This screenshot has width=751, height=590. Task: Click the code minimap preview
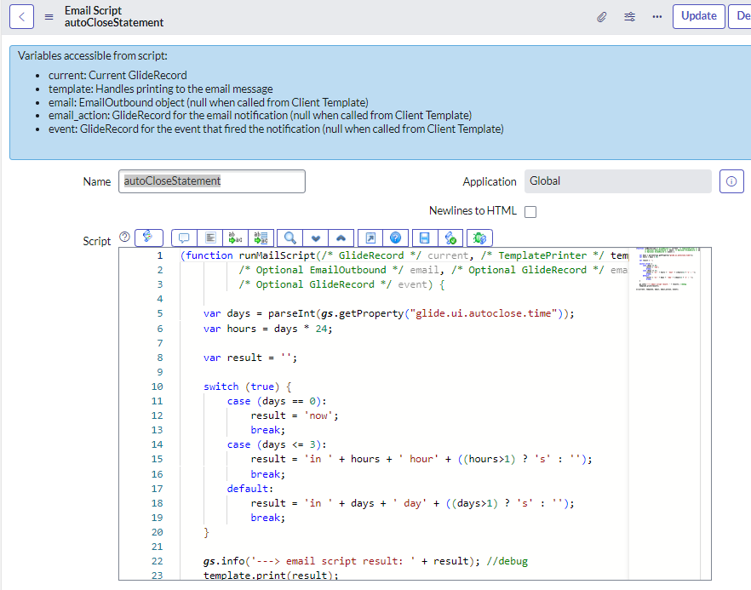coord(668,269)
